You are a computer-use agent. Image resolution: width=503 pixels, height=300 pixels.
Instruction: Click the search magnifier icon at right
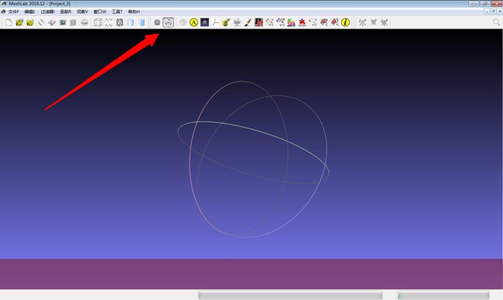[x=496, y=22]
